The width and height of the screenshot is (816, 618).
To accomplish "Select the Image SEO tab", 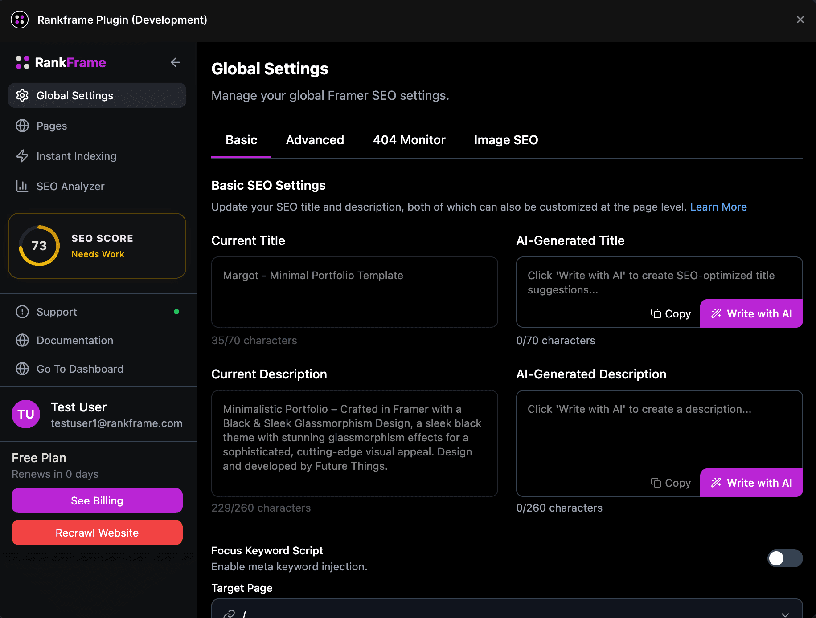I will pyautogui.click(x=506, y=140).
